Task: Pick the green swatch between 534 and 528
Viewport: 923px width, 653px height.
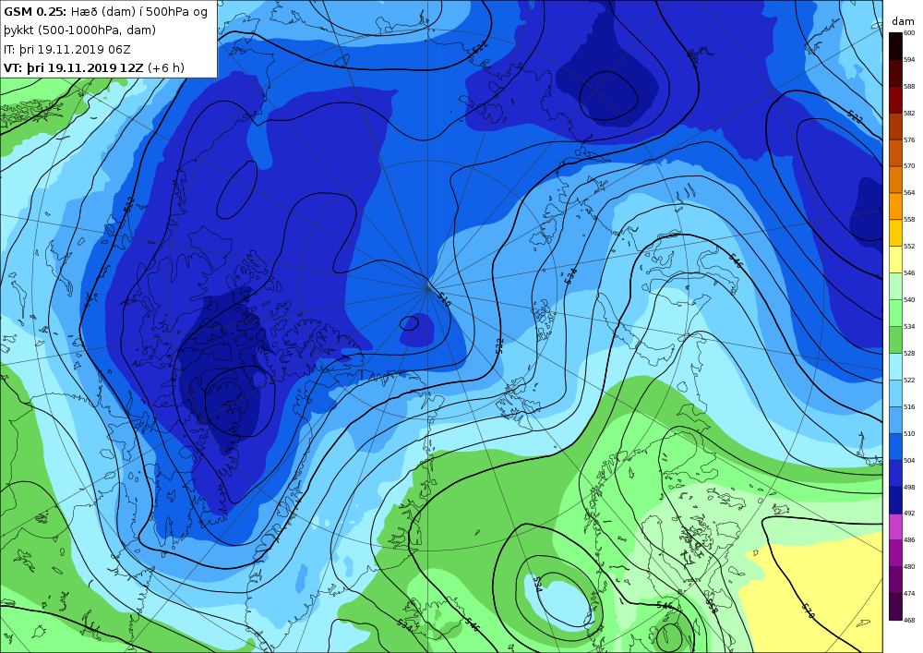Action: [x=895, y=340]
